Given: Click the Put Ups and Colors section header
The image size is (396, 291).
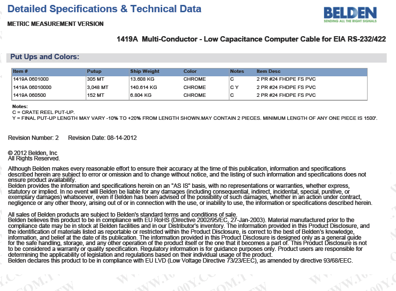Looking at the screenshot, I should (x=45, y=57).
